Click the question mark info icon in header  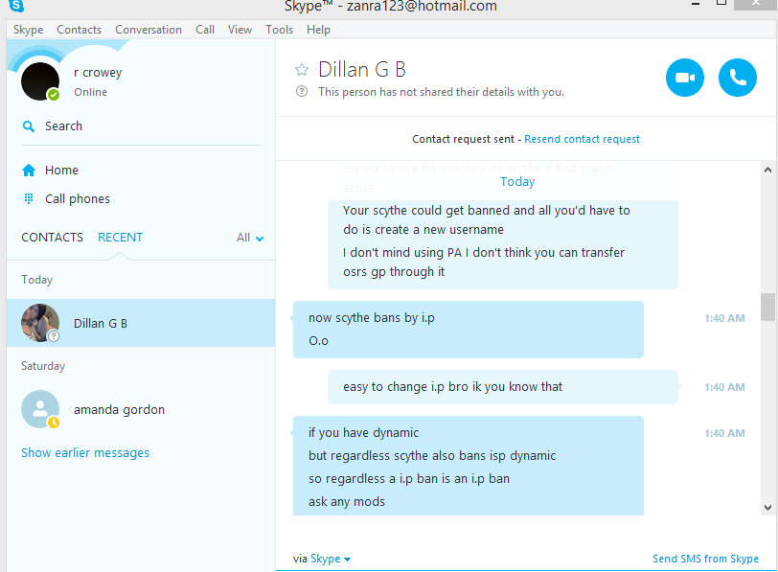302,91
